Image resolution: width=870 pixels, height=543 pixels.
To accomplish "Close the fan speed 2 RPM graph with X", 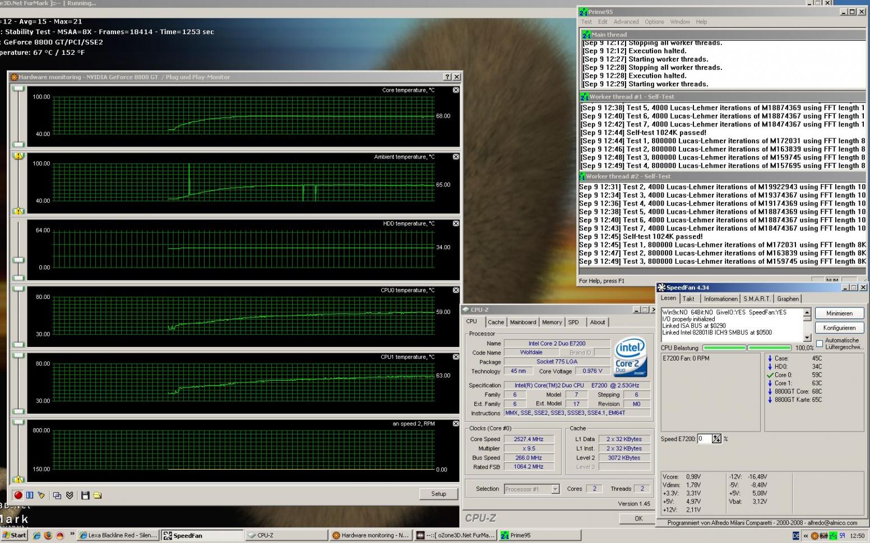I will pos(456,424).
